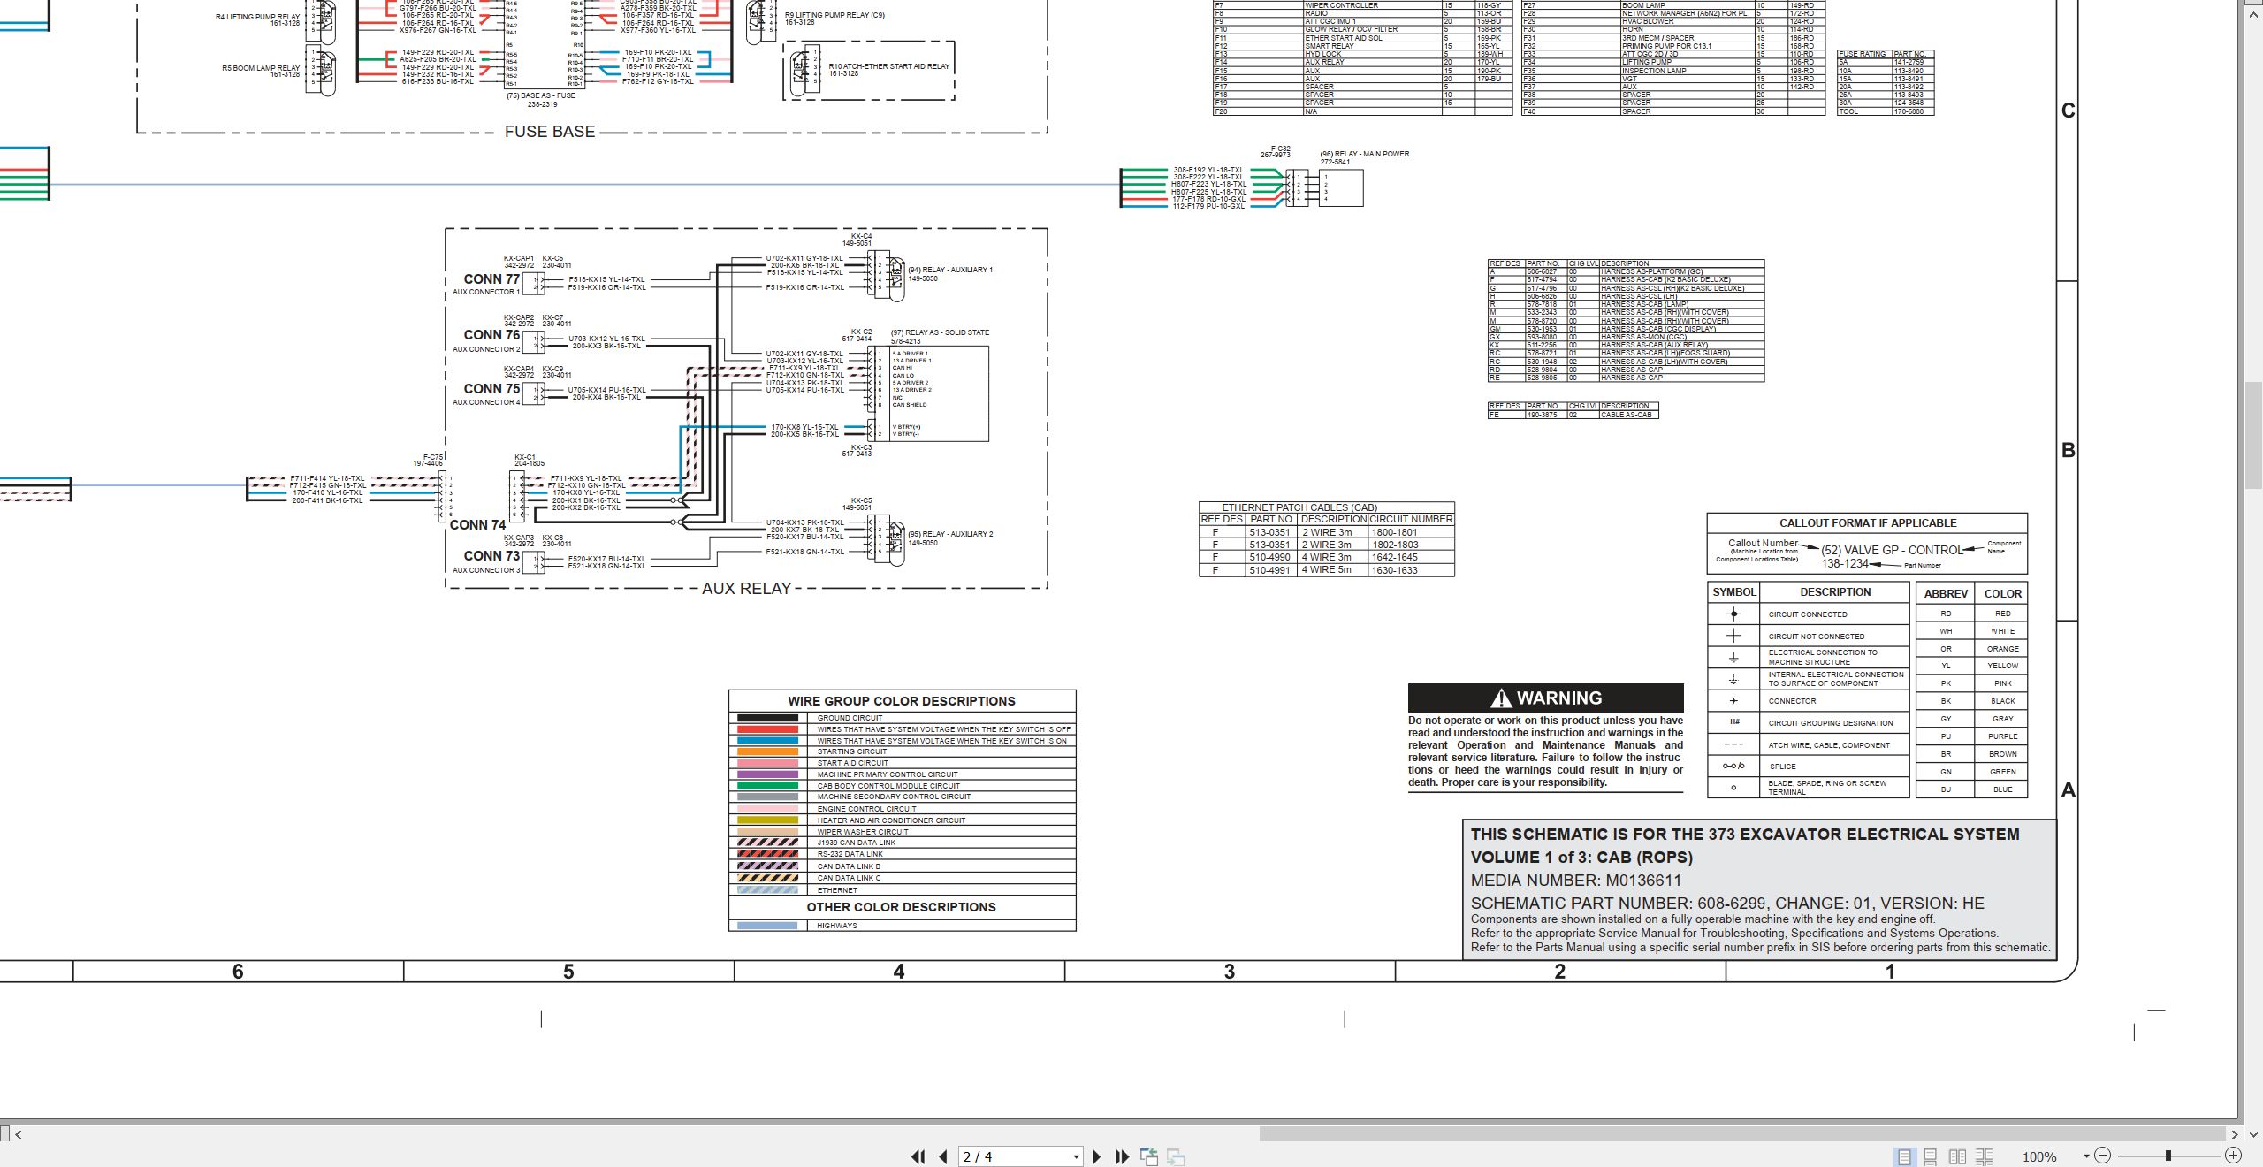Switch to single page layout

pyautogui.click(x=1904, y=1156)
